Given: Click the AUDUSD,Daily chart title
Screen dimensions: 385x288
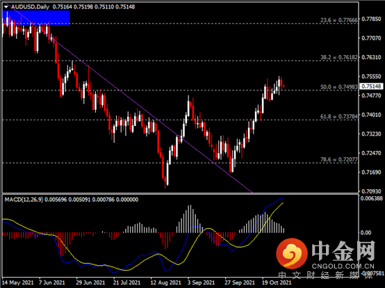Looking at the screenshot, I should 30,7.
